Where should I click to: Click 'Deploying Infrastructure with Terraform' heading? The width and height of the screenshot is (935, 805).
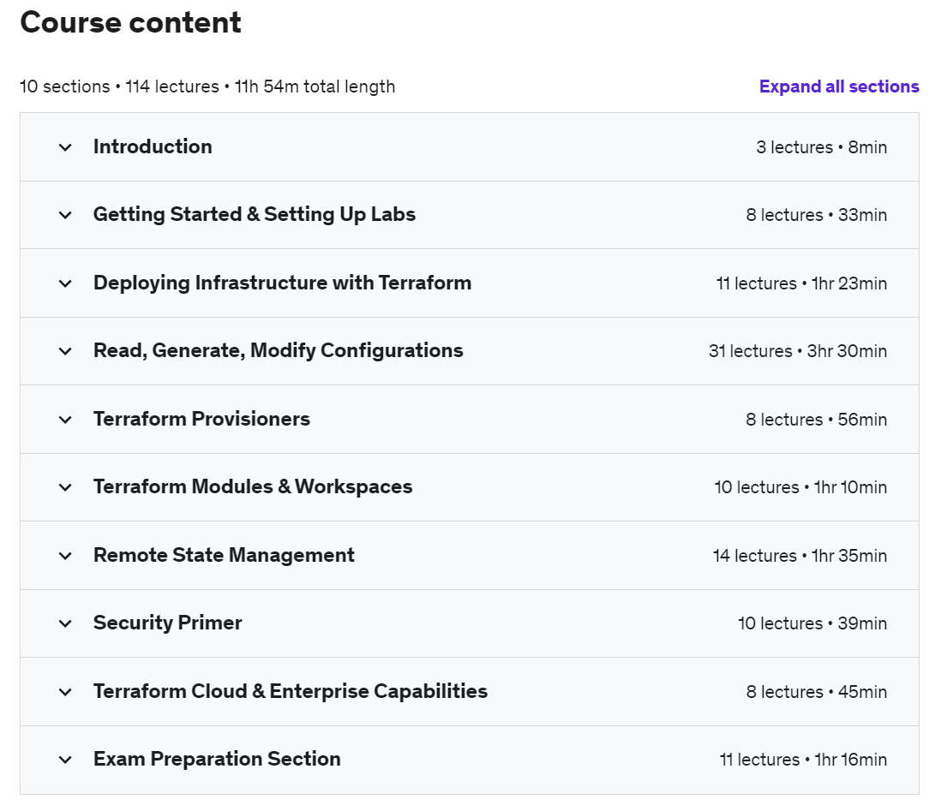click(x=282, y=283)
